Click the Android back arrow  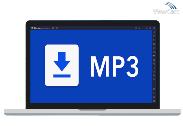click(x=154, y=93)
